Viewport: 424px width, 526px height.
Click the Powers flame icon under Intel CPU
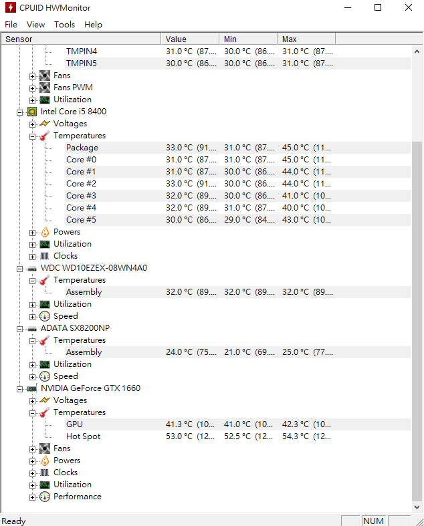[45, 232]
